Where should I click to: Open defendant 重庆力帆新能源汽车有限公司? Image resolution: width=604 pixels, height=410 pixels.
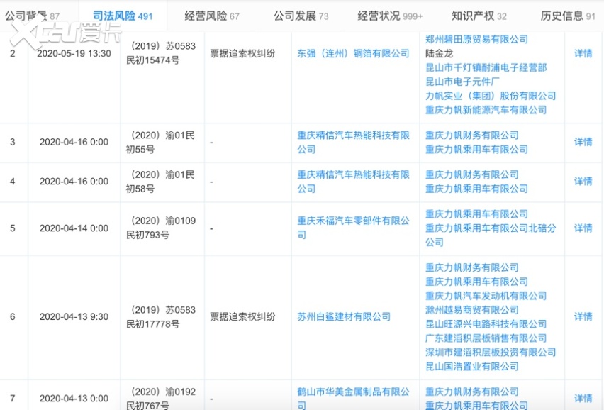[x=486, y=110]
